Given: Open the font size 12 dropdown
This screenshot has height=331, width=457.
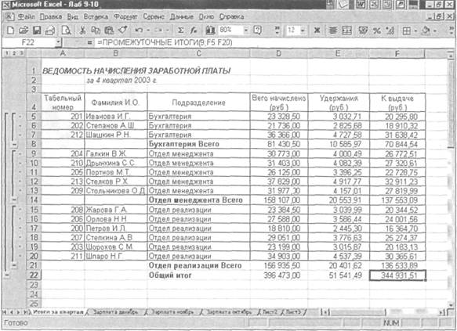Looking at the screenshot, I should pyautogui.click(x=303, y=31).
